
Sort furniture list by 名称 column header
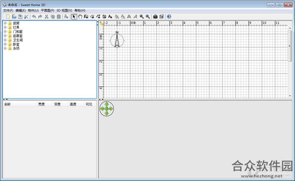7,104
